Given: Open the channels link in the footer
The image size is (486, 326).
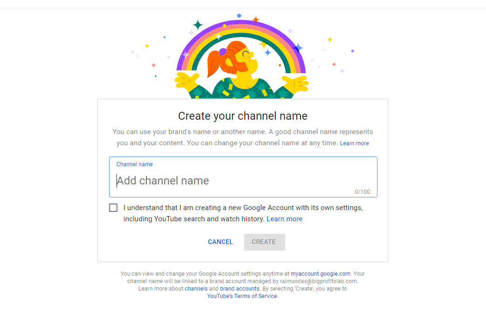Looking at the screenshot, I should tap(196, 288).
